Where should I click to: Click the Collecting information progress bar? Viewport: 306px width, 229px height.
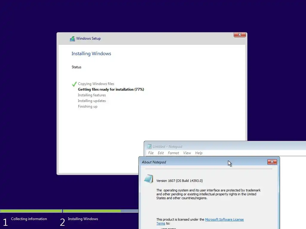coord(31,211)
